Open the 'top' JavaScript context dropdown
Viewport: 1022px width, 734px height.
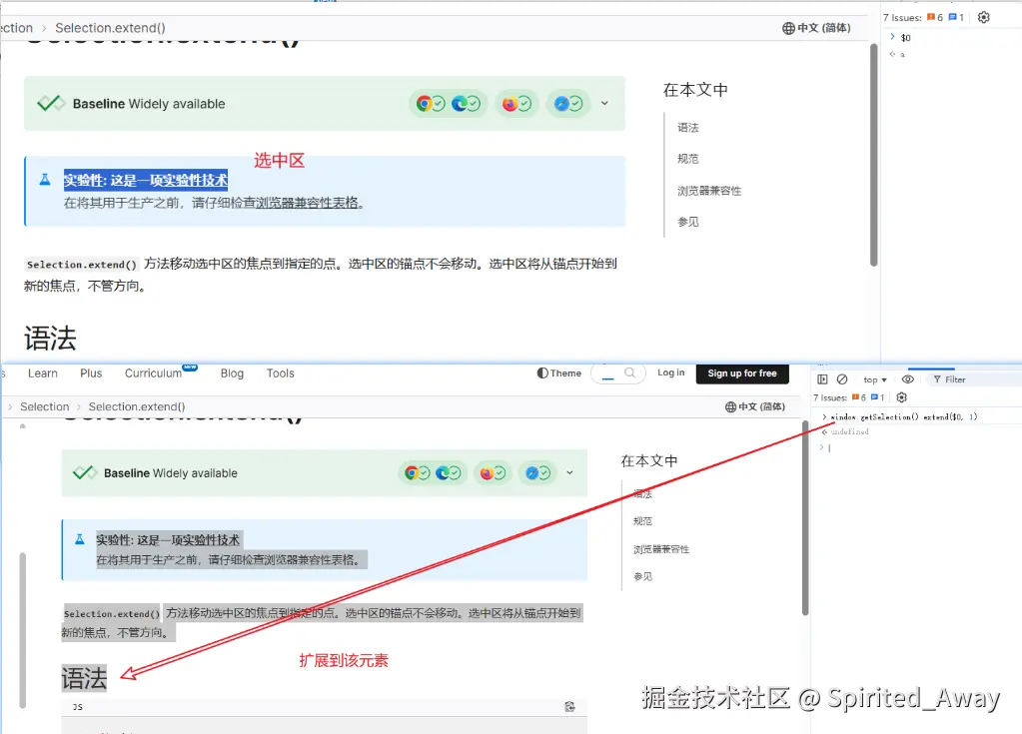pyautogui.click(x=875, y=379)
